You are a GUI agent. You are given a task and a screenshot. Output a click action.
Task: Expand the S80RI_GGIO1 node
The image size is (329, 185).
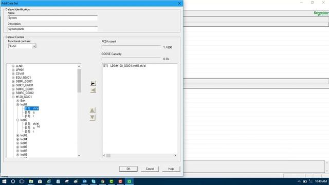tap(13, 81)
